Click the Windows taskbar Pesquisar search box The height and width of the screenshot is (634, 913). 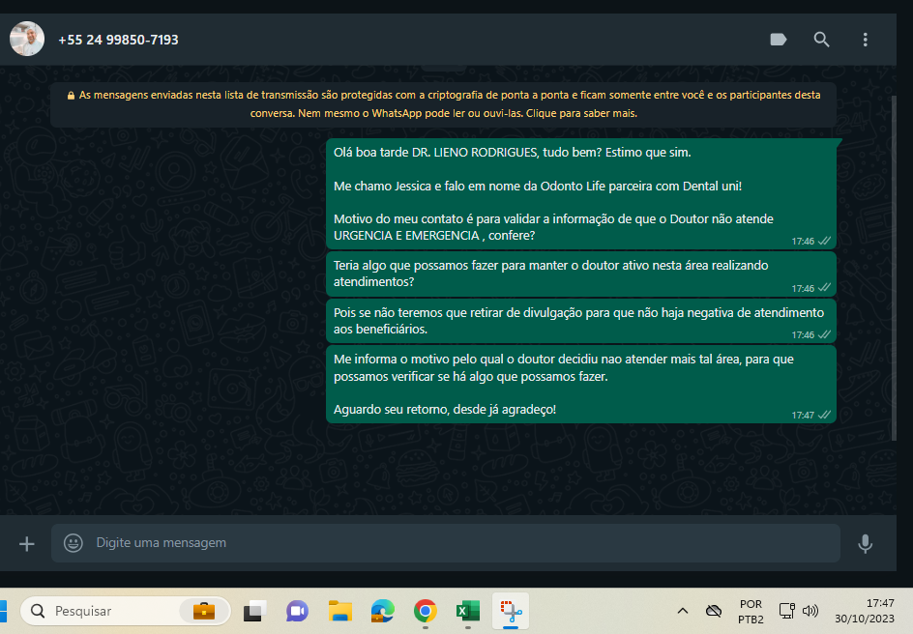[125, 611]
